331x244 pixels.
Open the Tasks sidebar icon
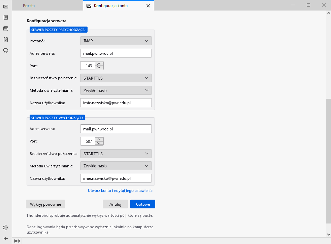coord(6,40)
